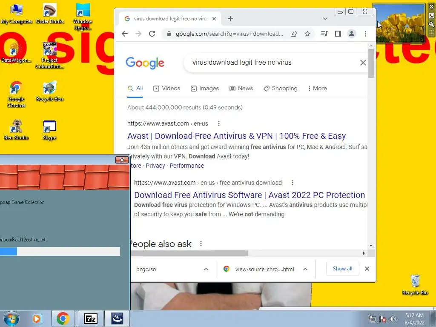436x327 pixels.
Task: Open tab search chevron in Chrome
Action: click(325, 19)
